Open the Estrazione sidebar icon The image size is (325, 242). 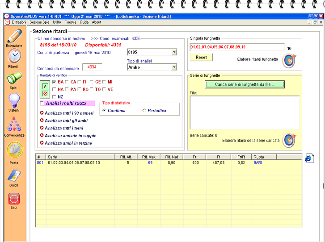[x=14, y=36]
